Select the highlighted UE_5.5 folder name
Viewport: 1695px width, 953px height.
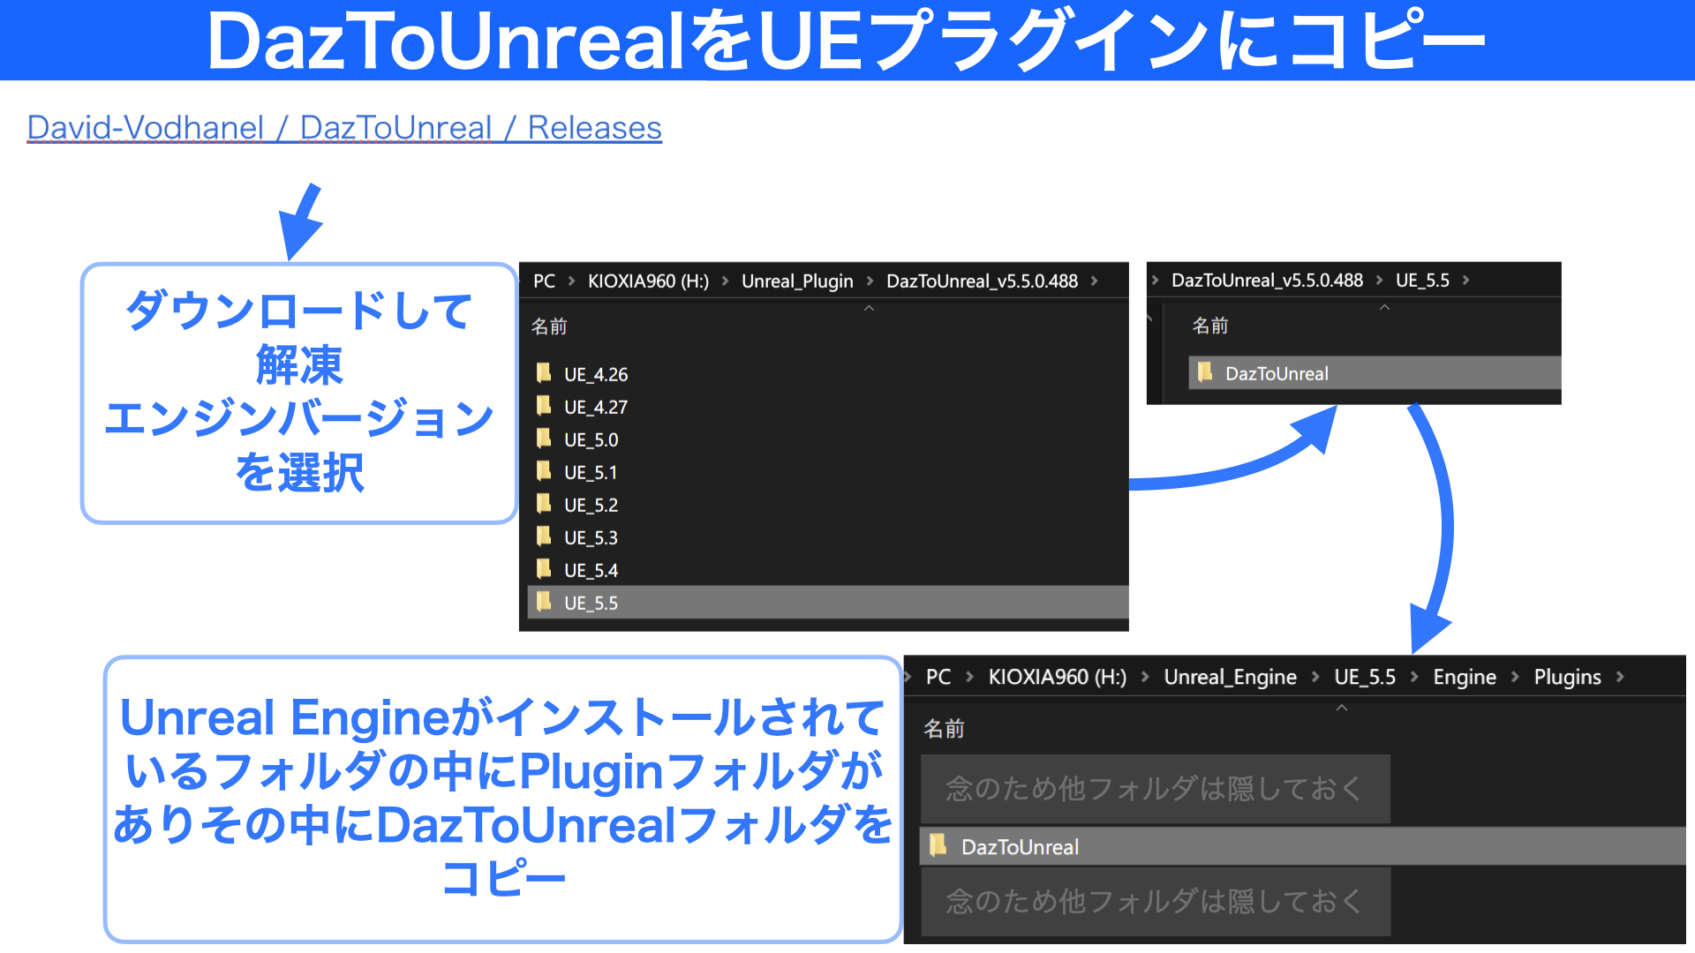tap(591, 603)
